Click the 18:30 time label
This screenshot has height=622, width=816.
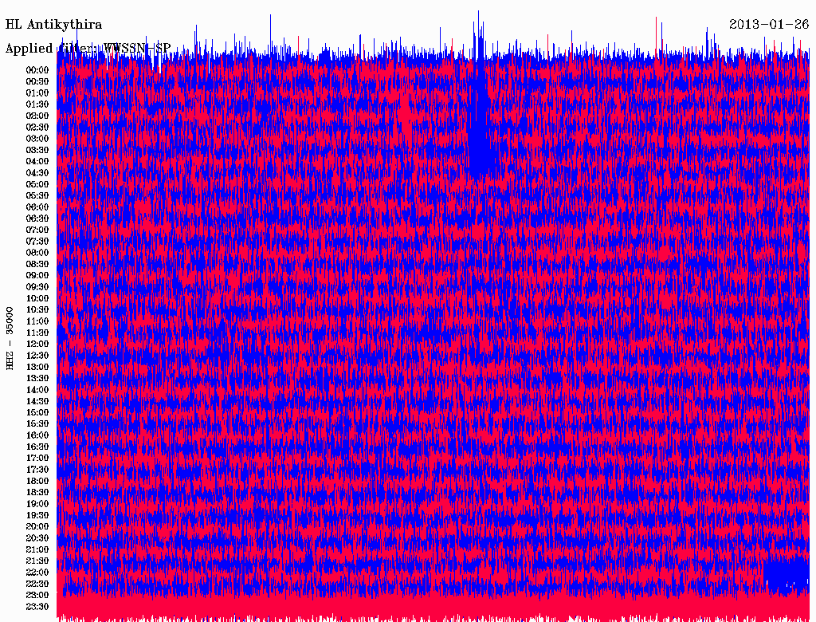tap(37, 493)
